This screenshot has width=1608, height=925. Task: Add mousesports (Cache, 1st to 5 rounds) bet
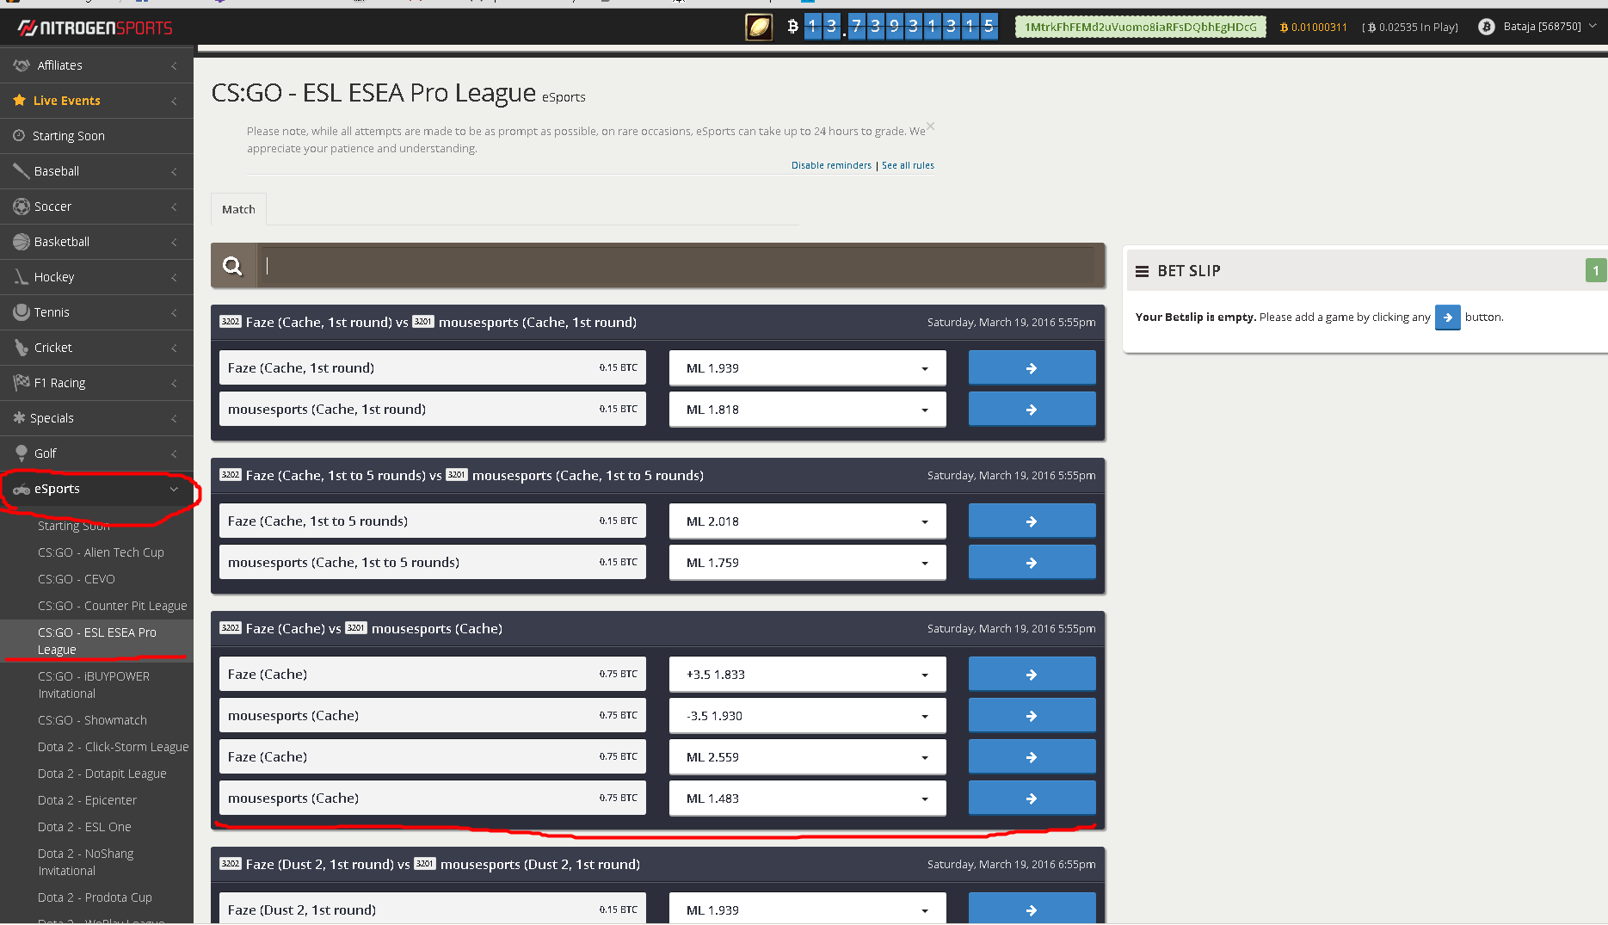tap(1032, 563)
